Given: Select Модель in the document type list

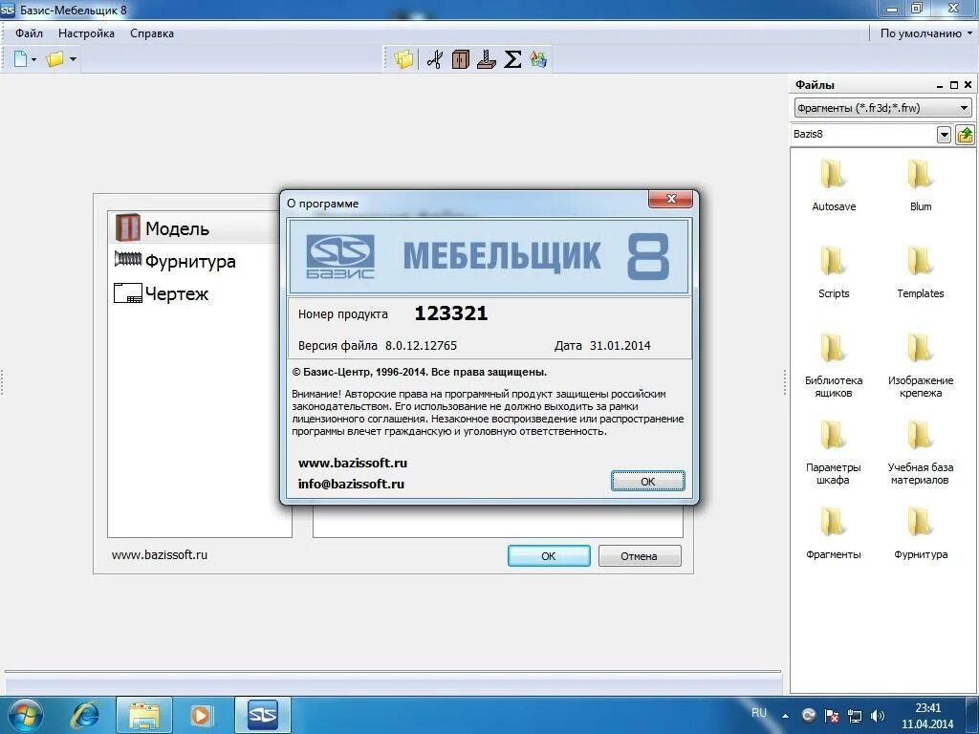Looking at the screenshot, I should [x=195, y=227].
